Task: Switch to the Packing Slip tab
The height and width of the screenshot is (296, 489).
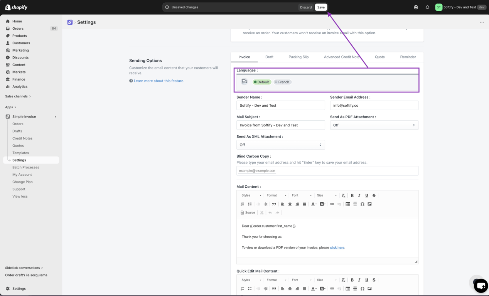Action: 298,57
